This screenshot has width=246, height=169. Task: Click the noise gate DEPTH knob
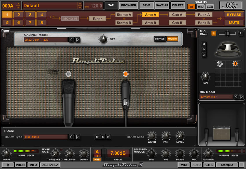(84, 153)
